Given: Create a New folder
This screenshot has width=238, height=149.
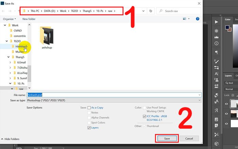Looking at the screenshot, I should (x=29, y=19).
